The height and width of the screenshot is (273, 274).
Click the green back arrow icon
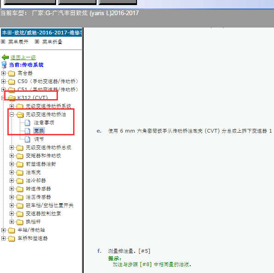(x=5, y=57)
